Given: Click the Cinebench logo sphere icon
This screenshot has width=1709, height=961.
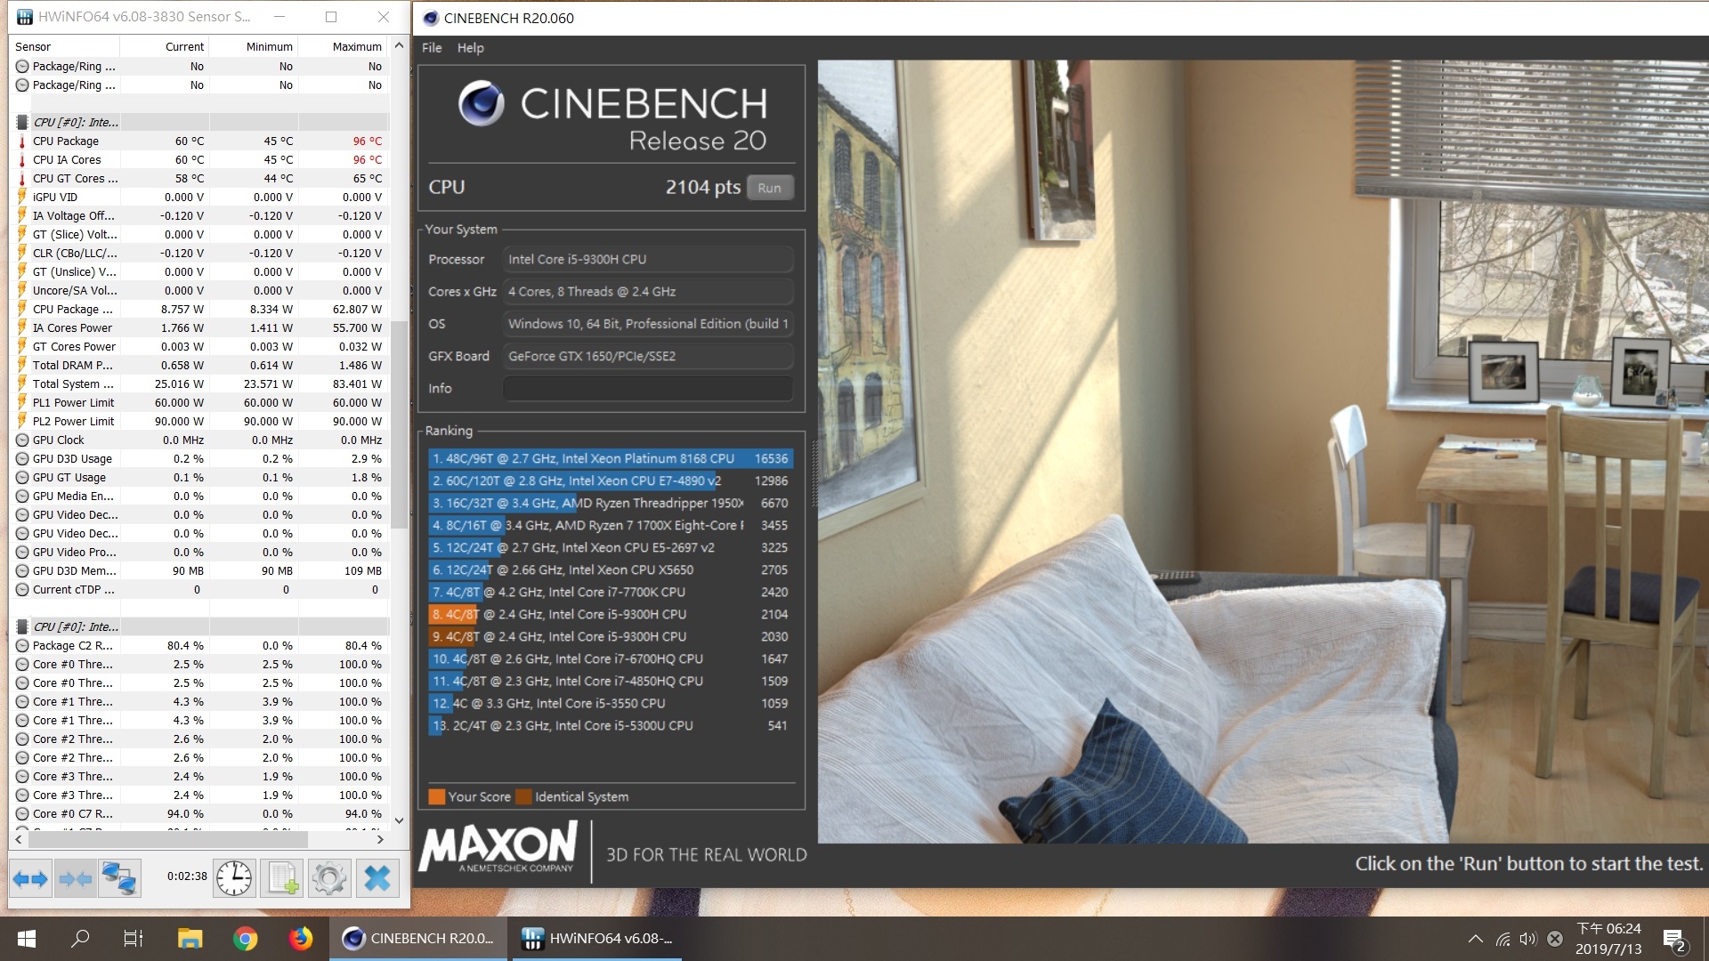Looking at the screenshot, I should (x=481, y=103).
